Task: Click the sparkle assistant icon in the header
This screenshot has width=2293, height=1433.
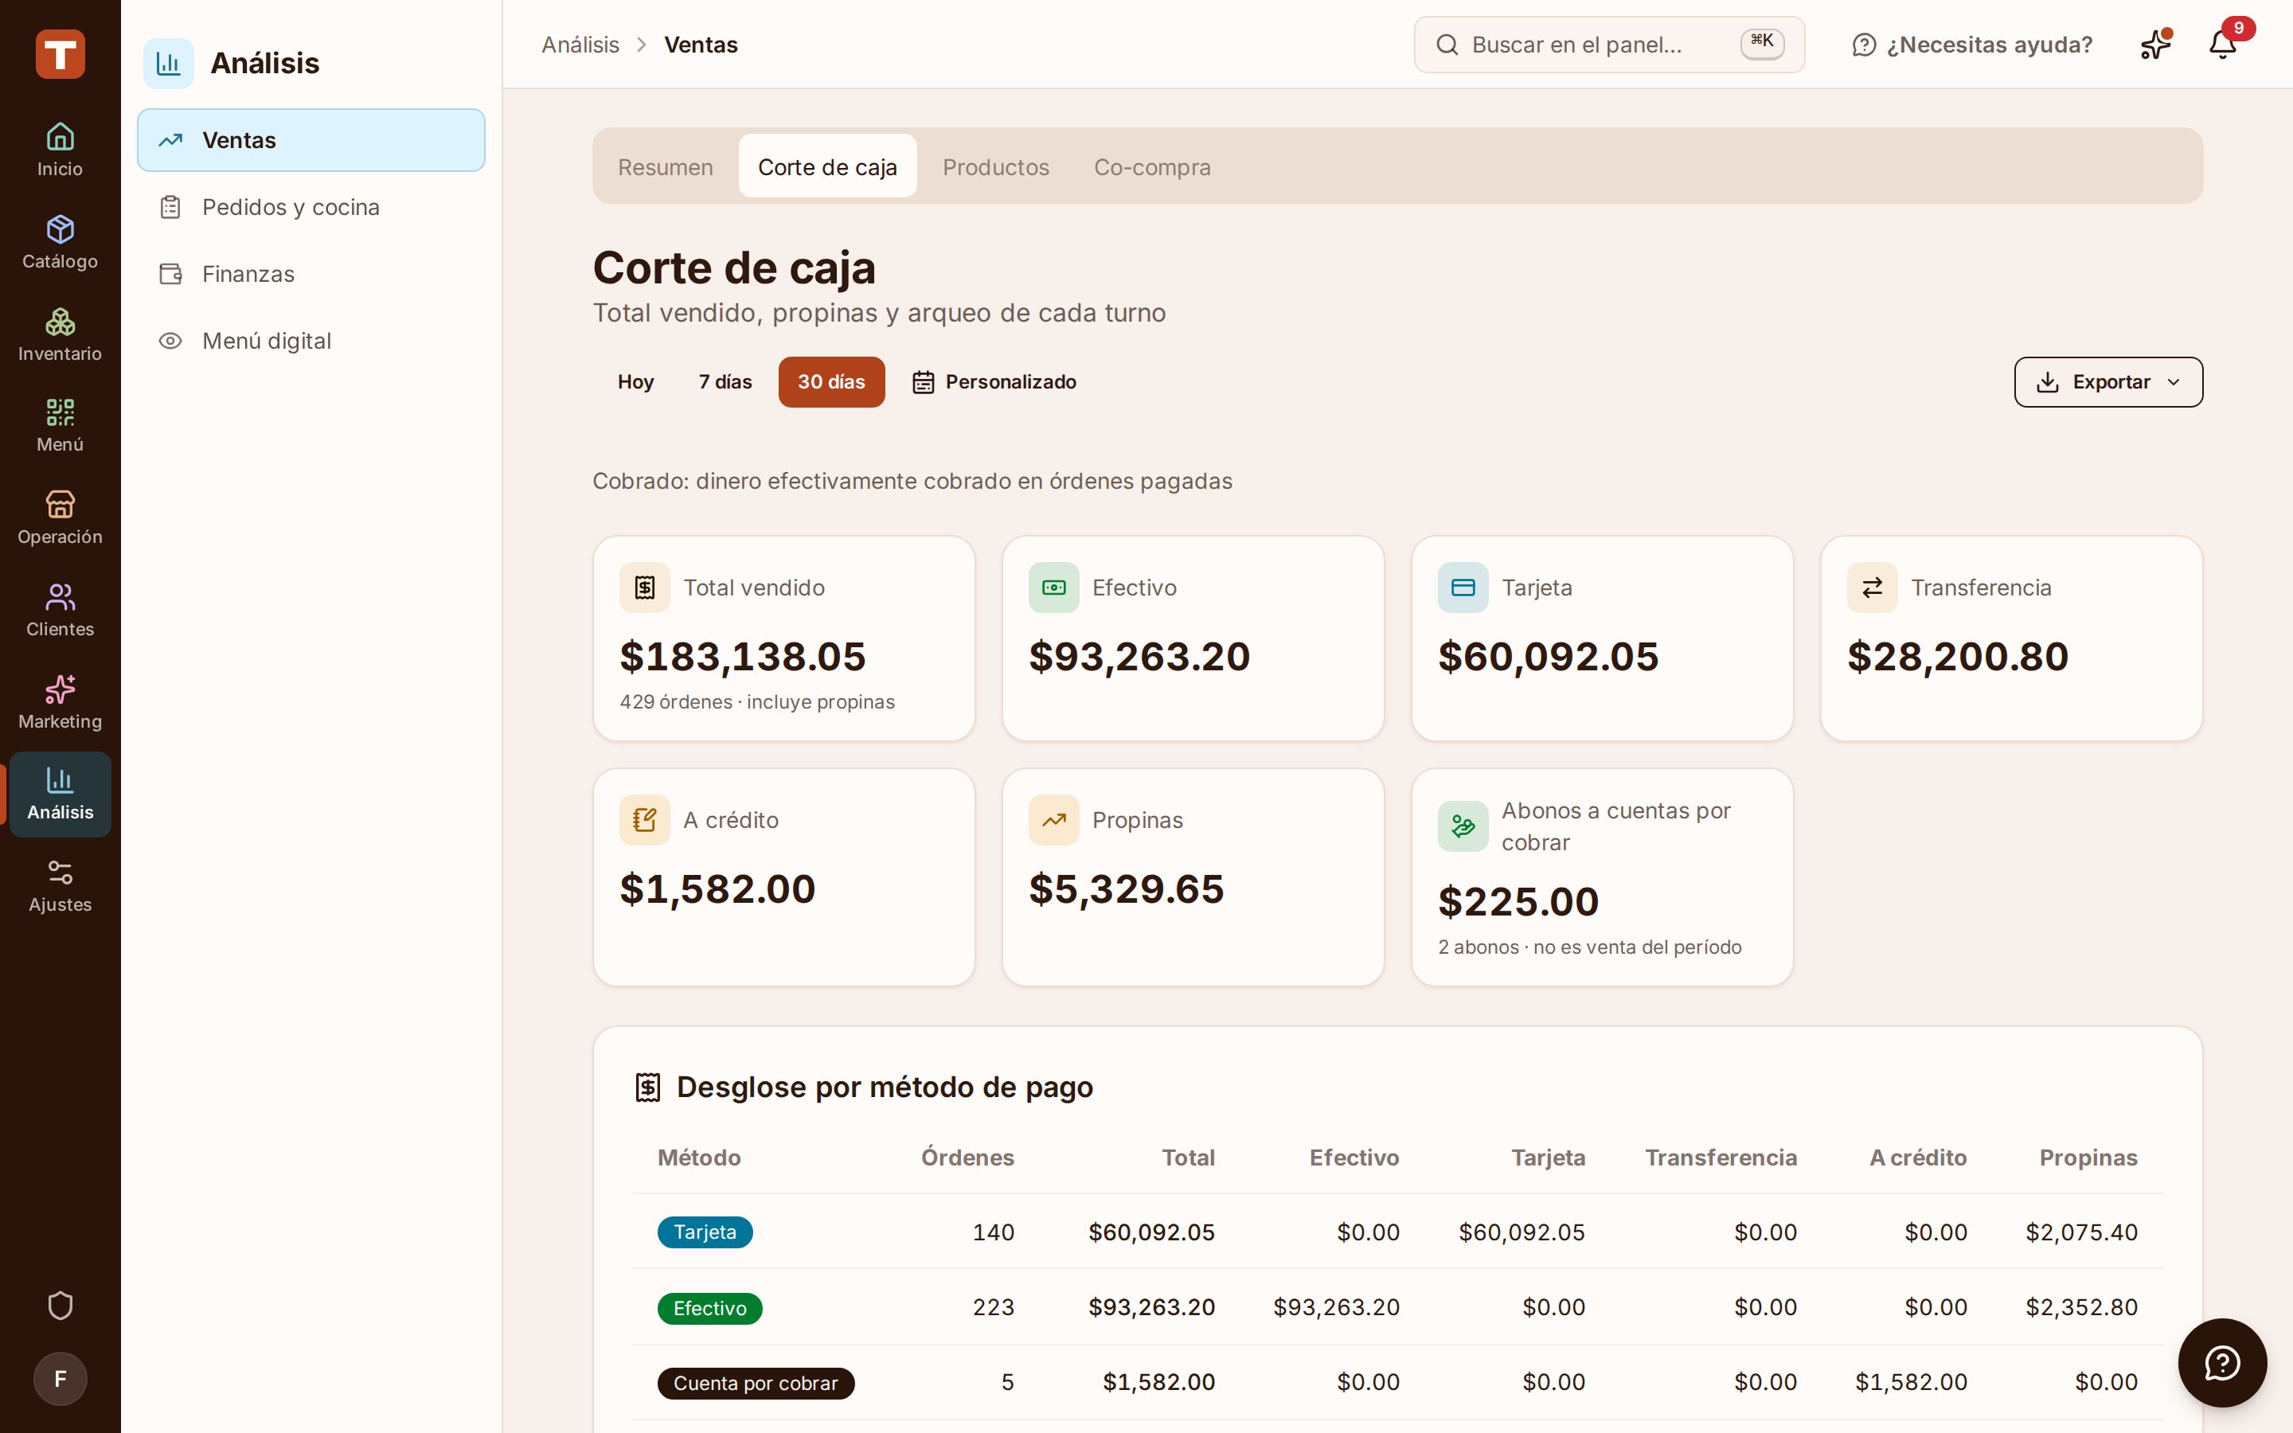Action: (2154, 45)
